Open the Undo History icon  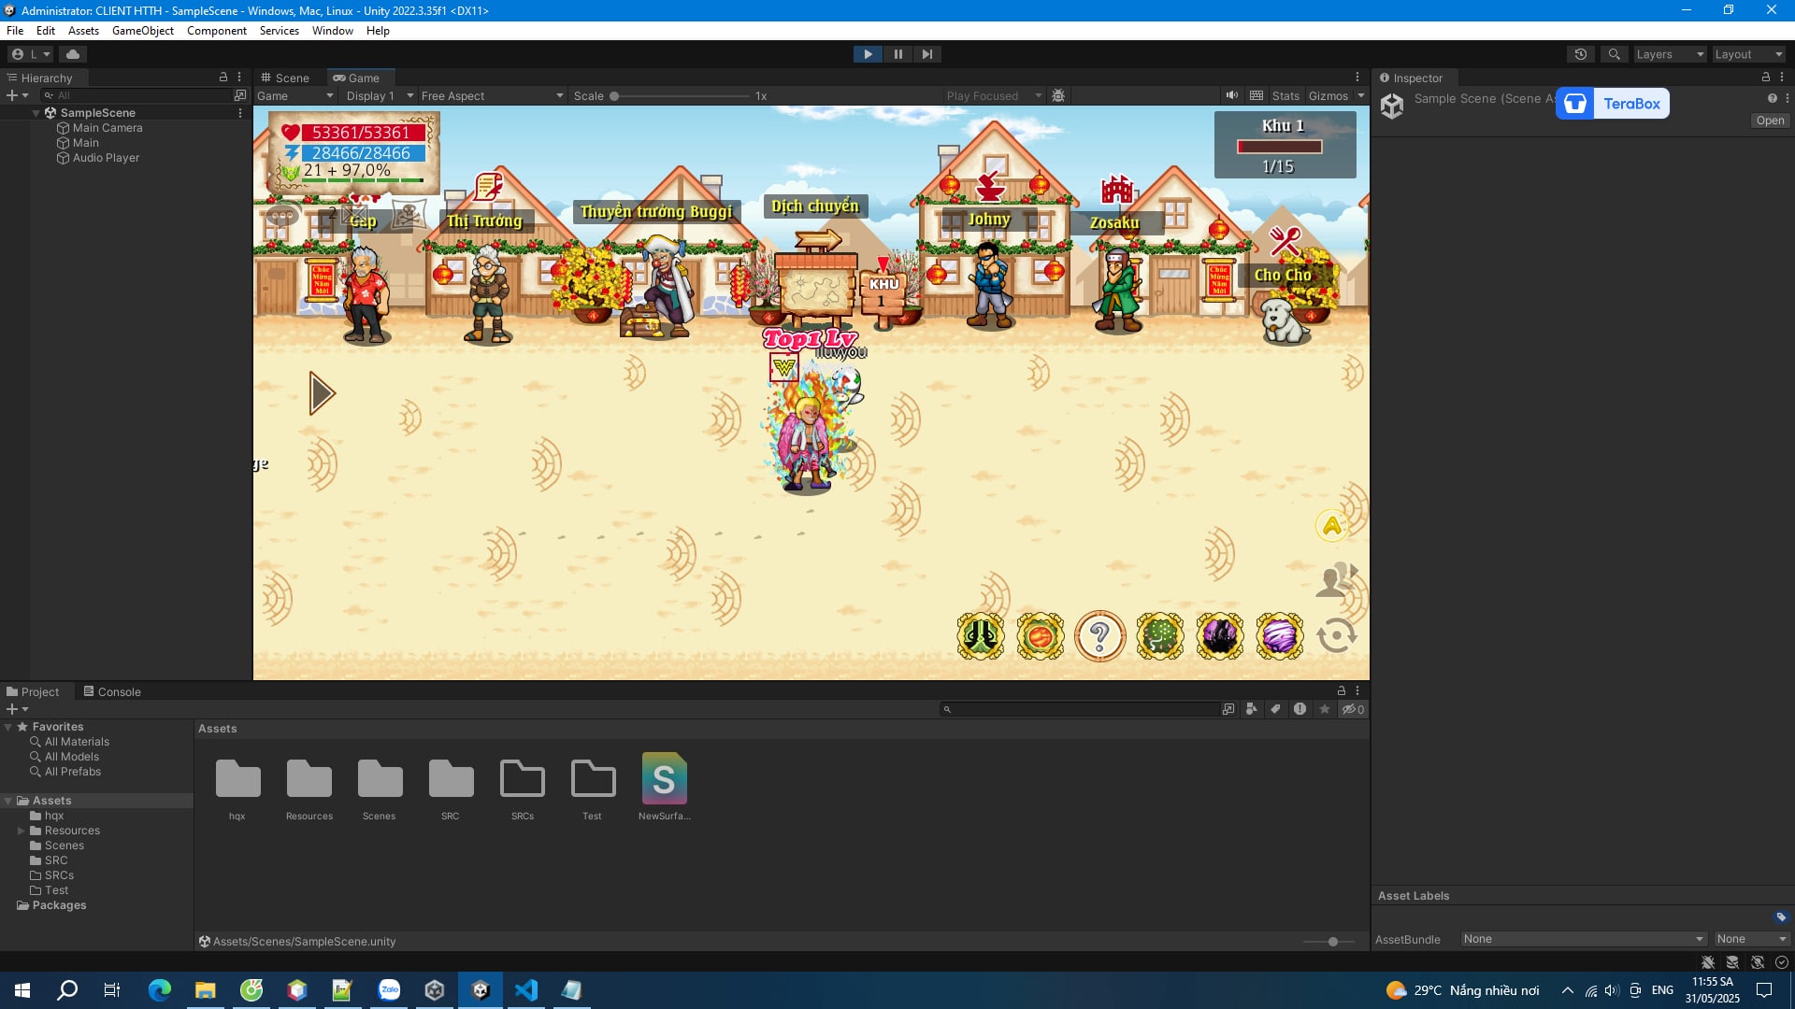[x=1581, y=54]
